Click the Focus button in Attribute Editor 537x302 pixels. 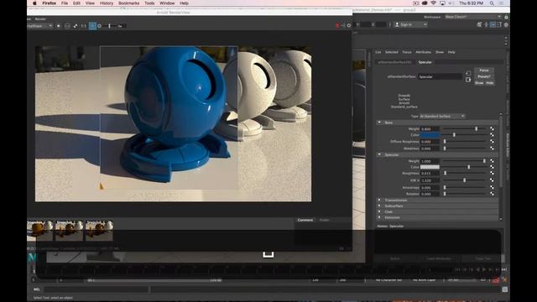484,70
